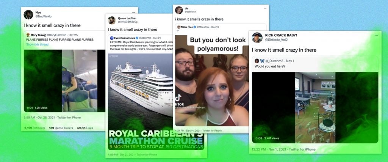Open more options on RICH CRACK BABY tweet

376,35
